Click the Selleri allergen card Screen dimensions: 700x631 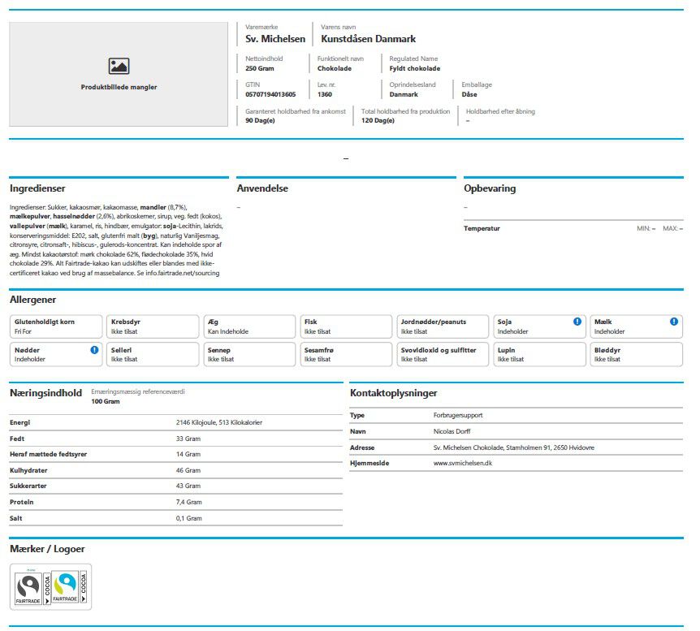coord(153,355)
